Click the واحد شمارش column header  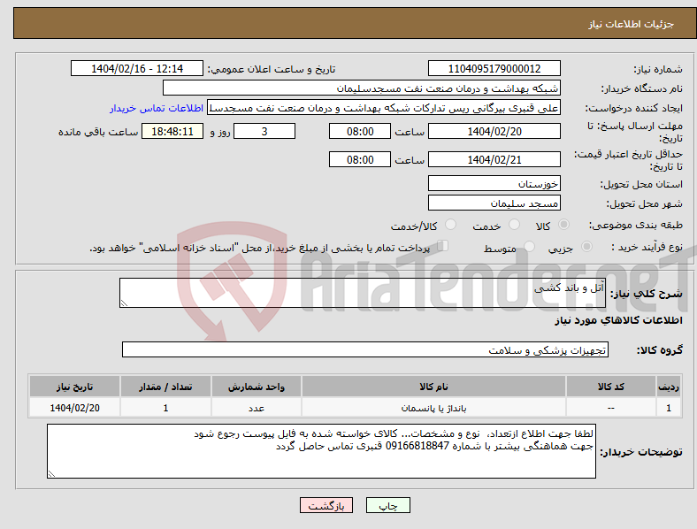(x=257, y=387)
